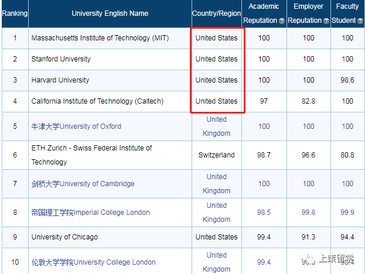Click United Kingdom in the Cambridge row
Image resolution: width=365 pixels, height=274 pixels.
tap(217, 184)
